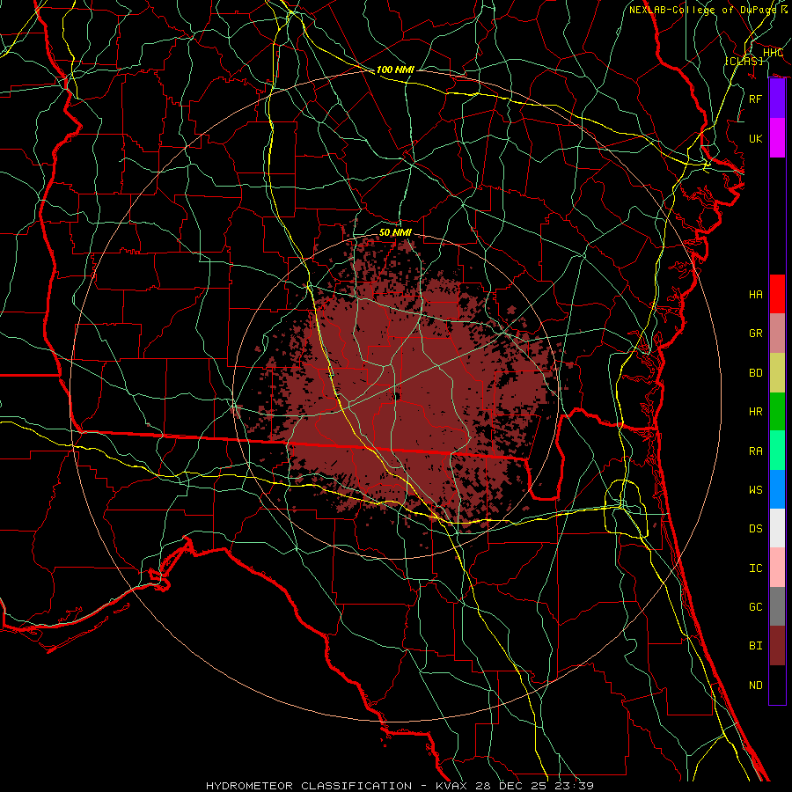The height and width of the screenshot is (792, 792).
Task: Click the light pink IC swatch
Action: point(777,568)
